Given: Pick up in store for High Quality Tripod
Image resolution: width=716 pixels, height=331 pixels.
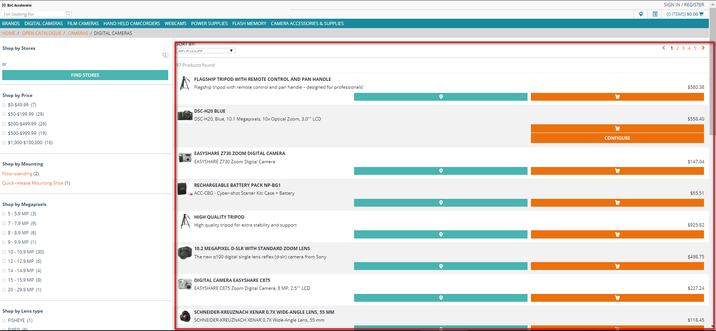Looking at the screenshot, I should pyautogui.click(x=441, y=234).
